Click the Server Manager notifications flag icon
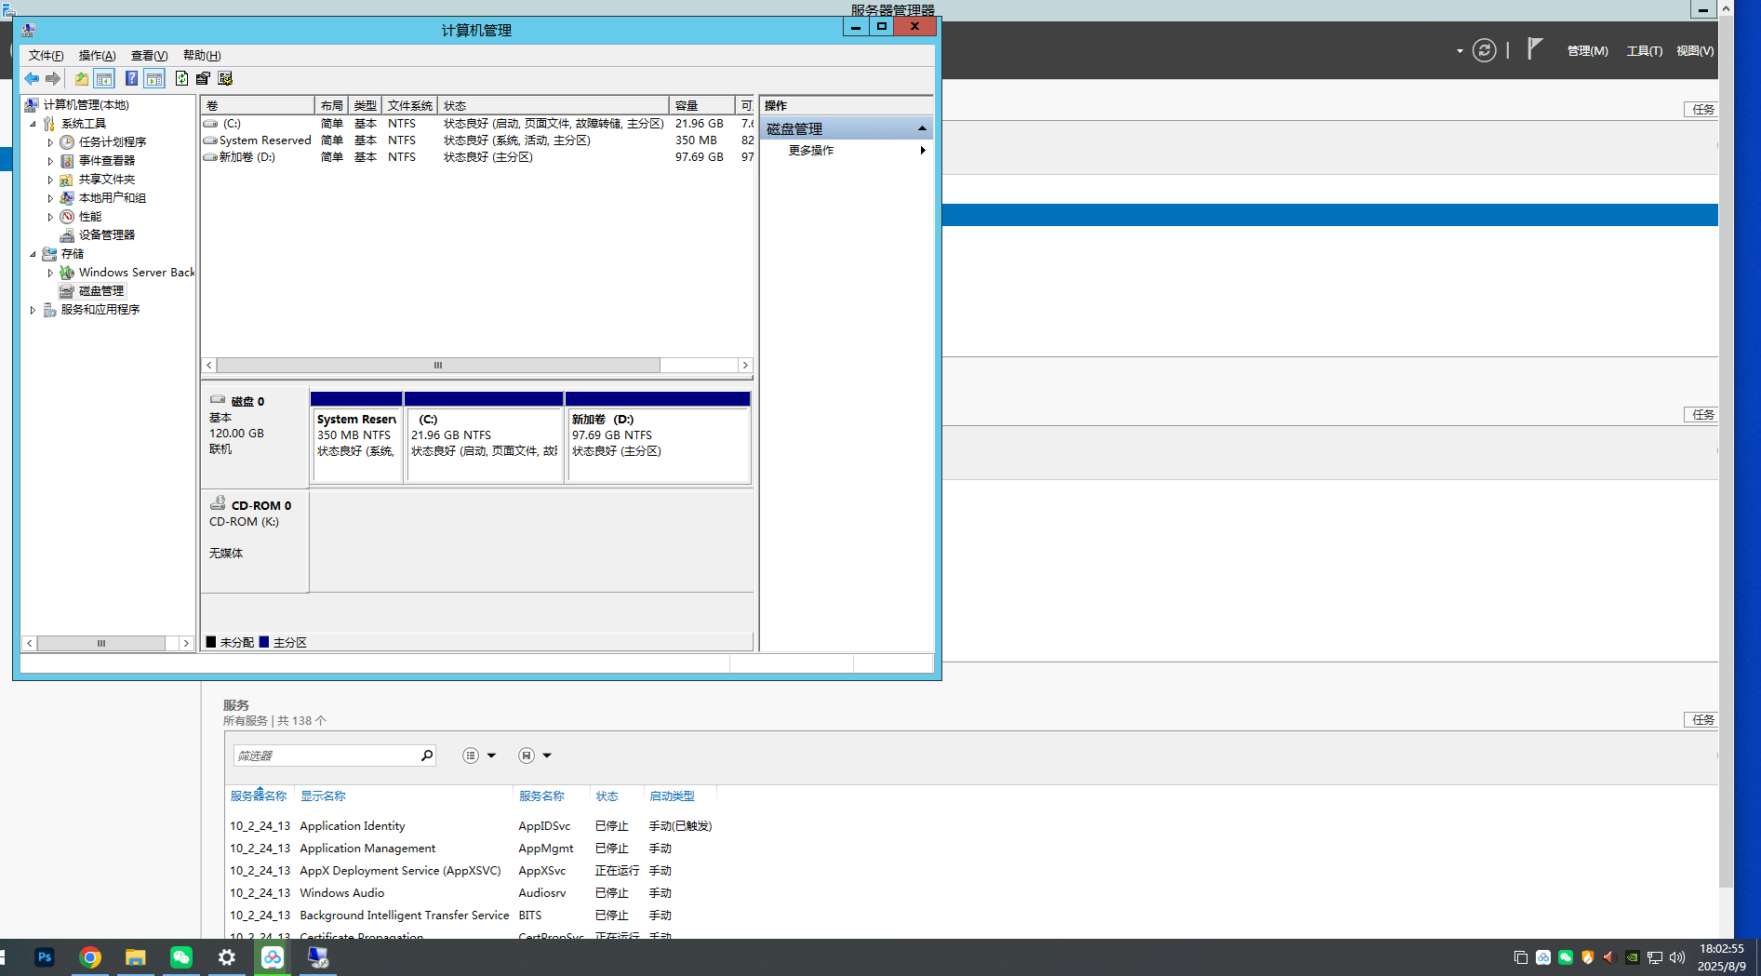The height and width of the screenshot is (976, 1761). [1535, 49]
